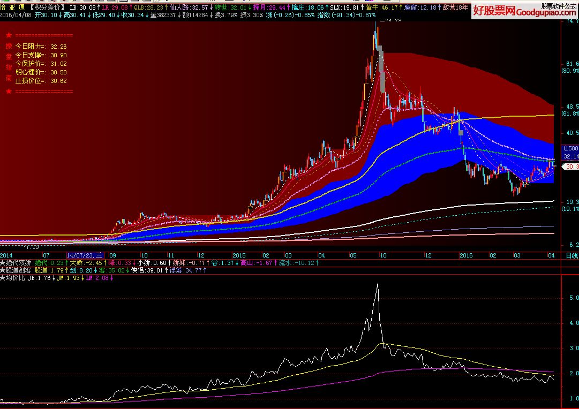
Task: Click the 32.14 price tag on the right axis
Action: [x=572, y=156]
